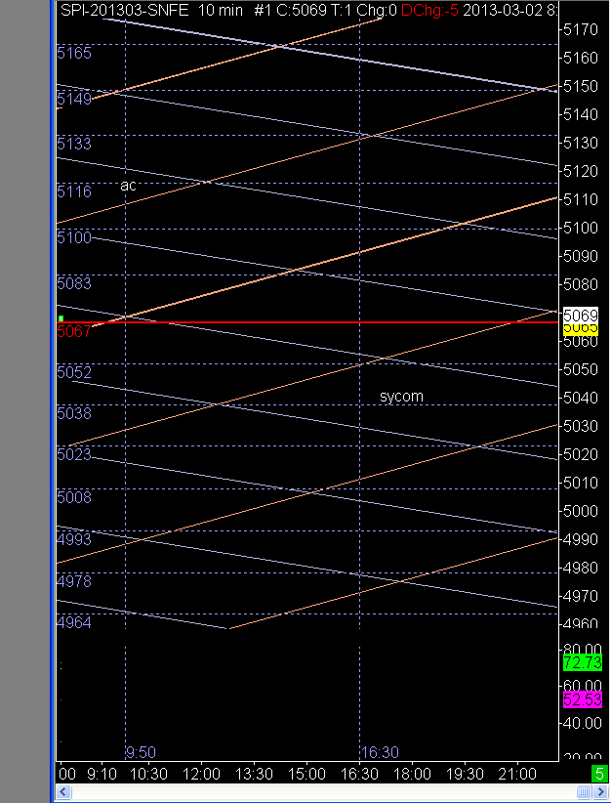Click the green 5 box at bottom right

[599, 773]
